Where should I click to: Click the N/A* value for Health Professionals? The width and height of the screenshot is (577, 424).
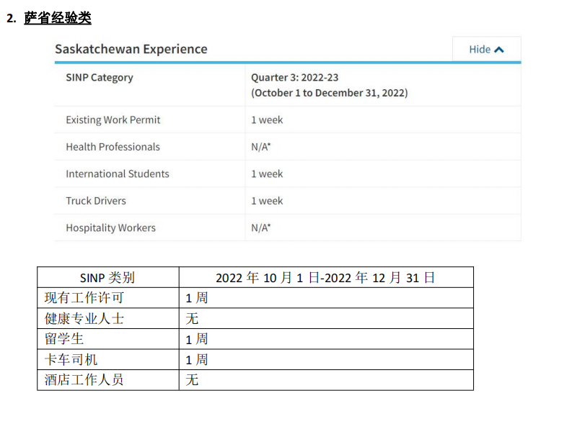pos(260,147)
